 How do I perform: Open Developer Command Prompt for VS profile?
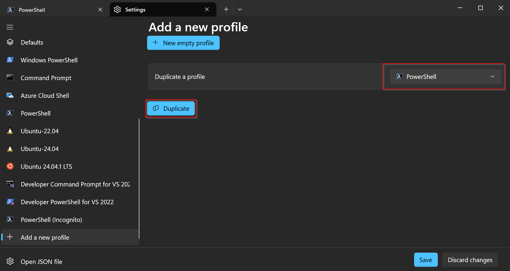[70, 184]
